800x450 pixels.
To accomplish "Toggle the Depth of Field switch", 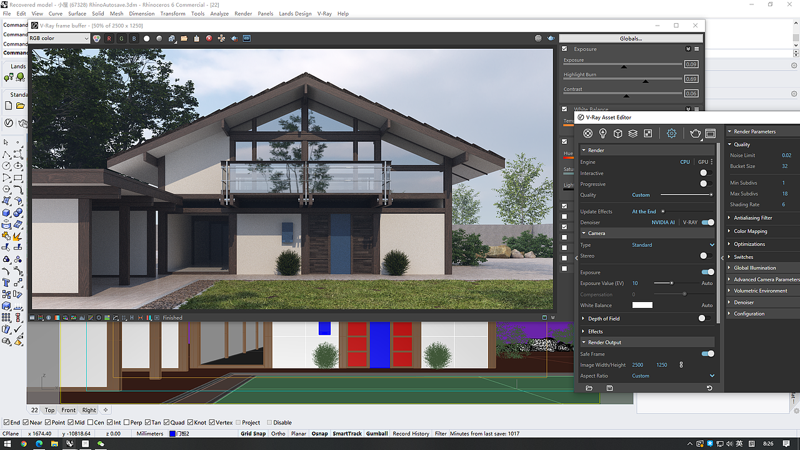I will (x=705, y=318).
